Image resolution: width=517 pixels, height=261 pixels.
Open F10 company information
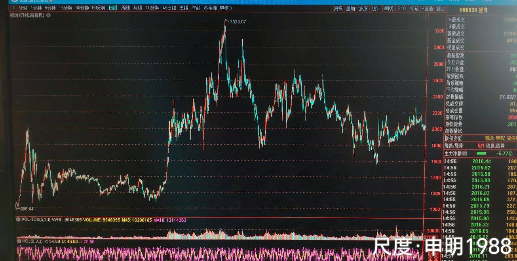click(x=402, y=8)
